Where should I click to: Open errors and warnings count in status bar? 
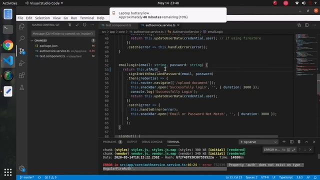pos(50,177)
